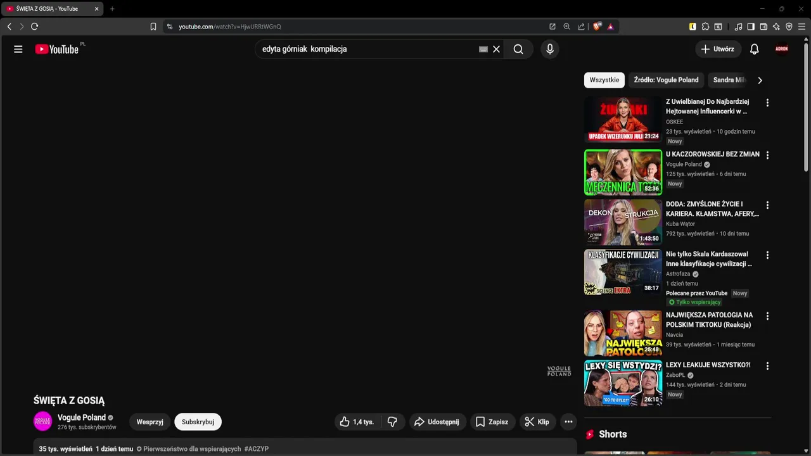Open the yellow extension icon
This screenshot has height=456, width=811.
pyautogui.click(x=693, y=27)
